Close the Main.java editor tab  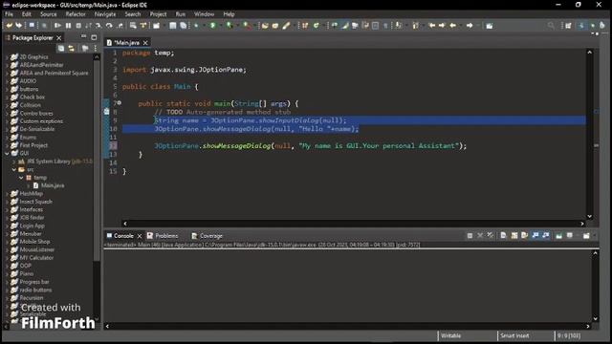(x=145, y=42)
